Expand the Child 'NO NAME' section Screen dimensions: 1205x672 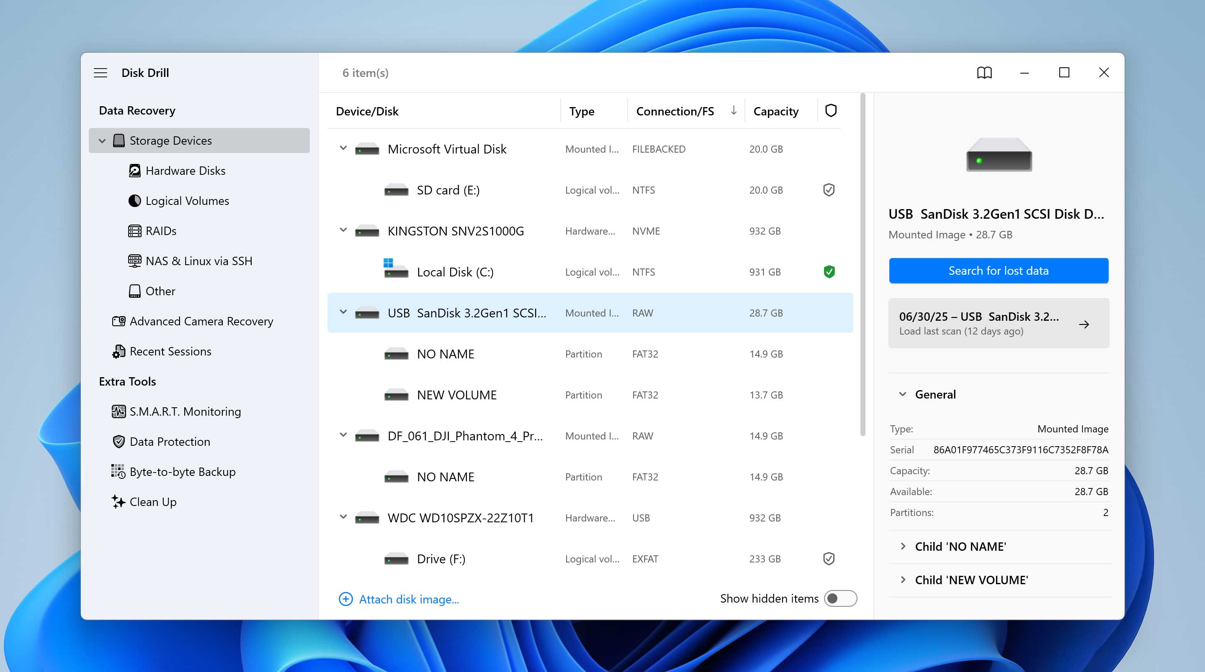coord(902,546)
